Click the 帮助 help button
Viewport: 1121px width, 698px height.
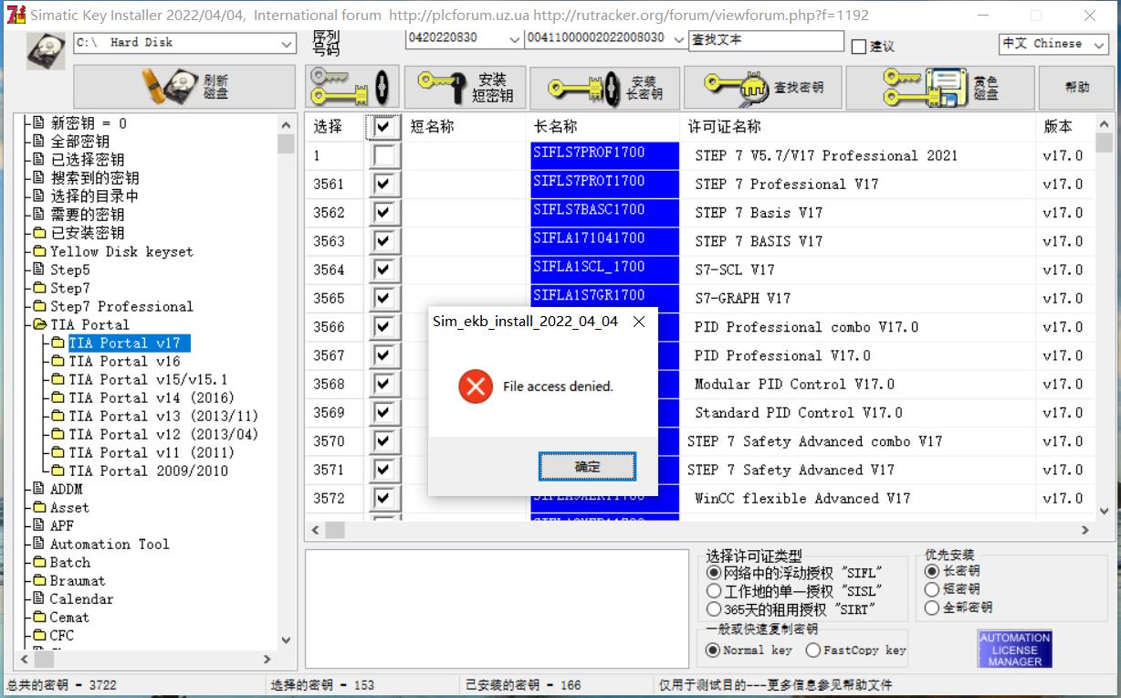coord(1076,88)
